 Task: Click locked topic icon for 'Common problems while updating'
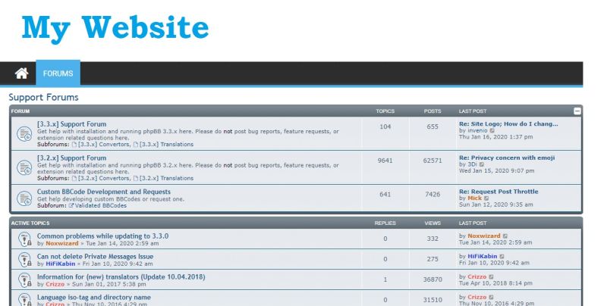(25, 239)
